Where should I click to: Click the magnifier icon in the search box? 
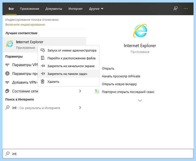(x=8, y=153)
